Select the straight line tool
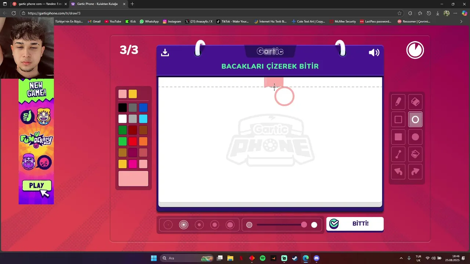 [x=398, y=154]
